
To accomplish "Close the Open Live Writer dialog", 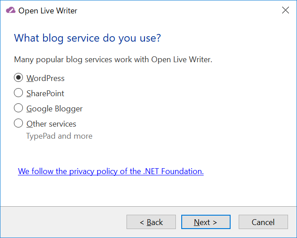I will 285,10.
